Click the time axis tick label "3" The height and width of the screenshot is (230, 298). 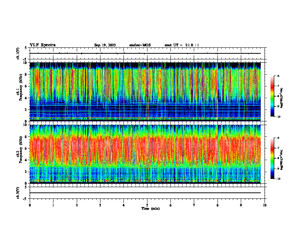pyautogui.click(x=100, y=205)
